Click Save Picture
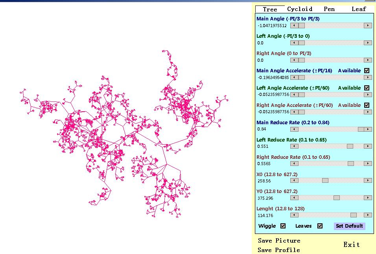This screenshot has width=376, height=254. pyautogui.click(x=279, y=241)
